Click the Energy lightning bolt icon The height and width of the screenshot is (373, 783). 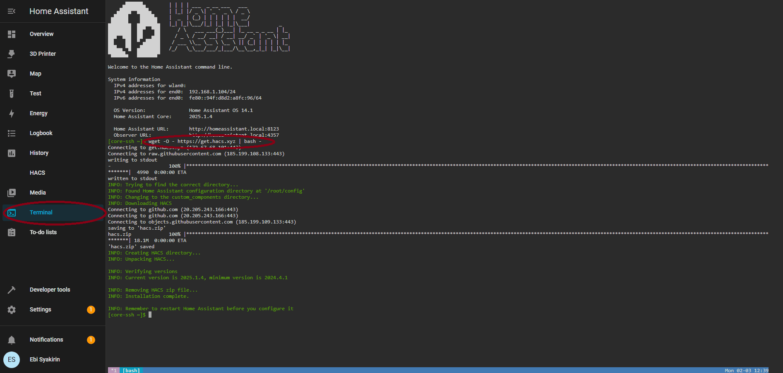(x=12, y=114)
